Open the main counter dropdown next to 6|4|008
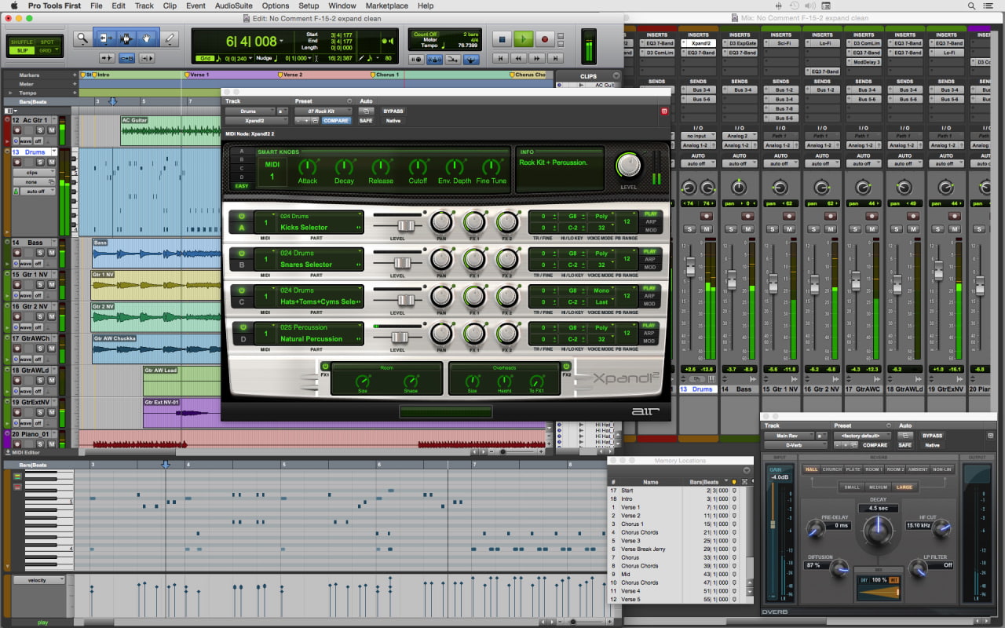 click(280, 42)
